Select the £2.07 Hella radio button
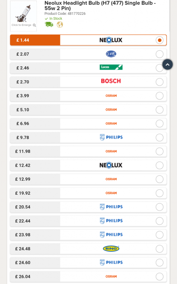The image size is (177, 284). [x=160, y=54]
